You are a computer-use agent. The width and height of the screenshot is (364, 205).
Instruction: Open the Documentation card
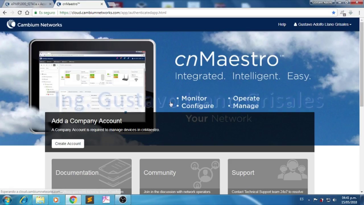[x=92, y=177]
